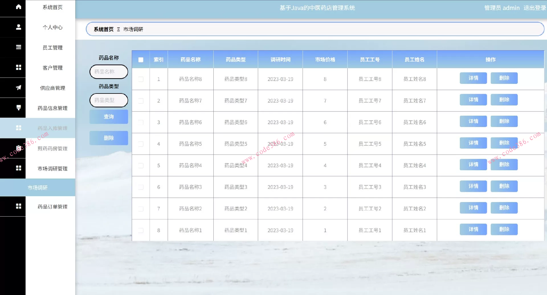Click 退出登录 to log out
The height and width of the screenshot is (295, 547).
534,8
